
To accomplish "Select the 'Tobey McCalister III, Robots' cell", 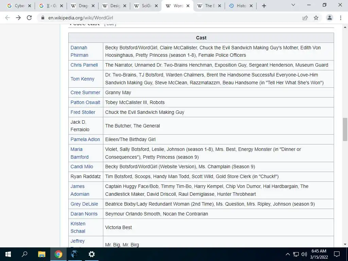I will [x=219, y=102].
